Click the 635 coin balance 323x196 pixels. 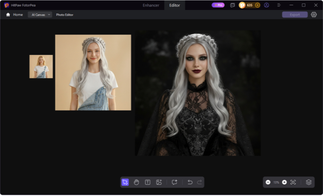[250, 5]
